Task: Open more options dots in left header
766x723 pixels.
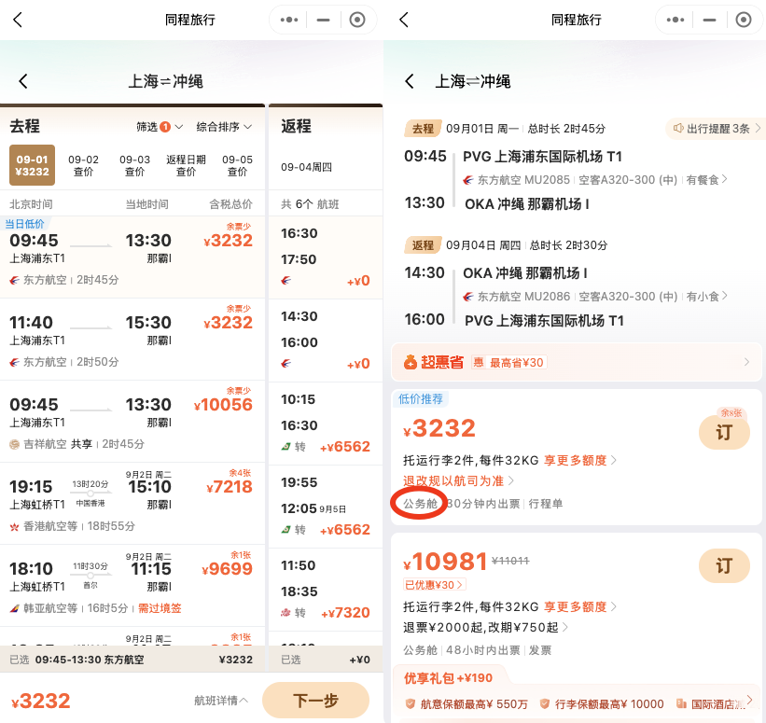Action: point(288,20)
